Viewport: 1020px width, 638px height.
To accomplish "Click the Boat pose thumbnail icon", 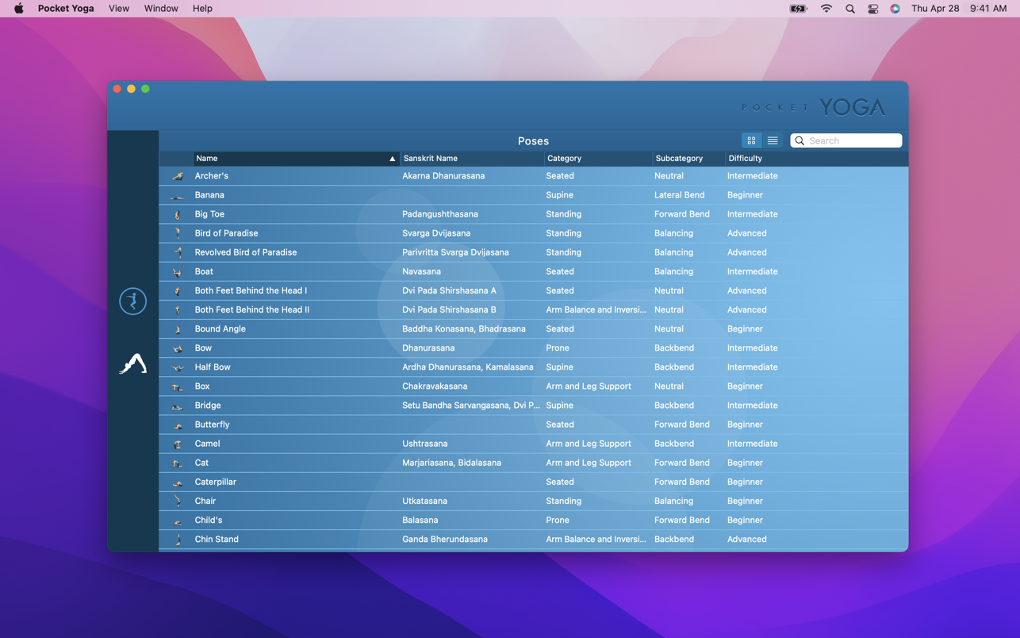I will [178, 272].
